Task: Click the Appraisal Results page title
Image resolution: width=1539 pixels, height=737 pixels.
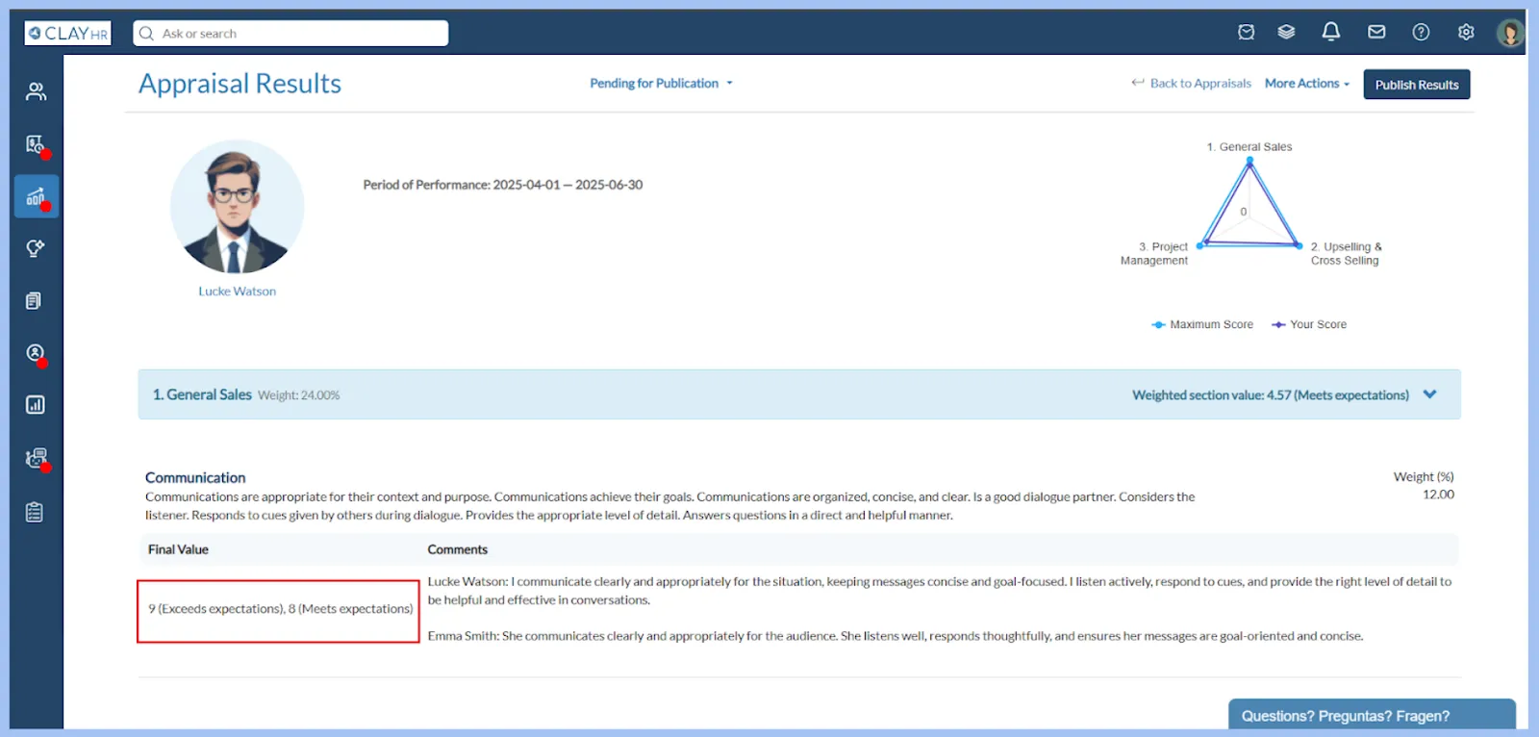Action: point(240,84)
